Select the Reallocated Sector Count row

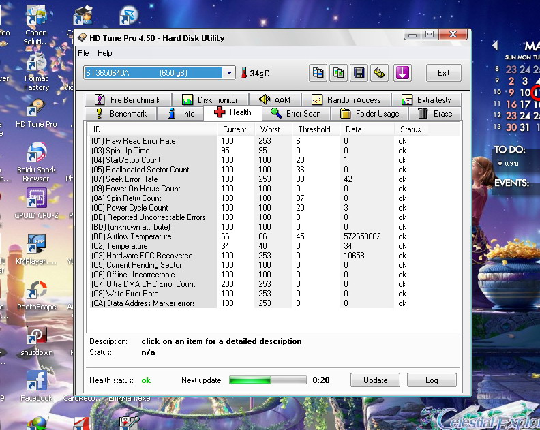147,170
